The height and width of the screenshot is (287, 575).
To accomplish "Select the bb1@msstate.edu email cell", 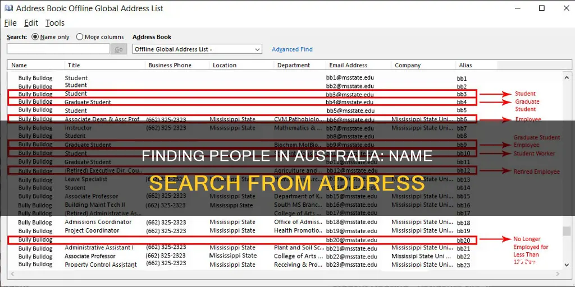I will click(x=350, y=77).
